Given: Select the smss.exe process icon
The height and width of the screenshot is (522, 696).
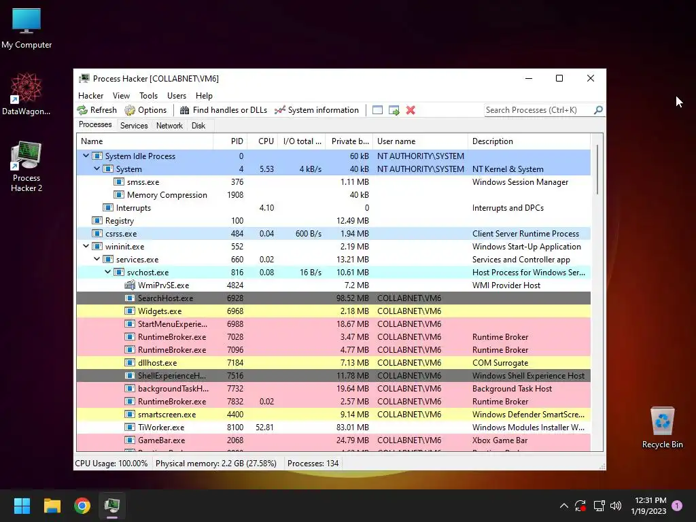Looking at the screenshot, I should point(118,181).
